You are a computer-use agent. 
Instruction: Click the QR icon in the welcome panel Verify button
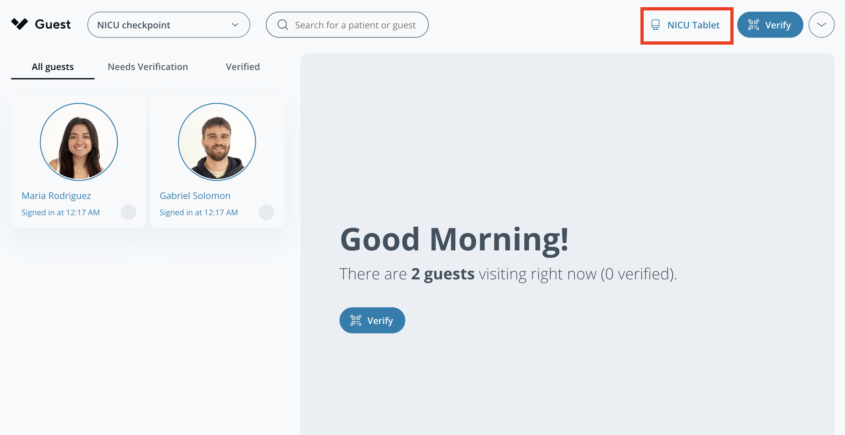pyautogui.click(x=356, y=320)
